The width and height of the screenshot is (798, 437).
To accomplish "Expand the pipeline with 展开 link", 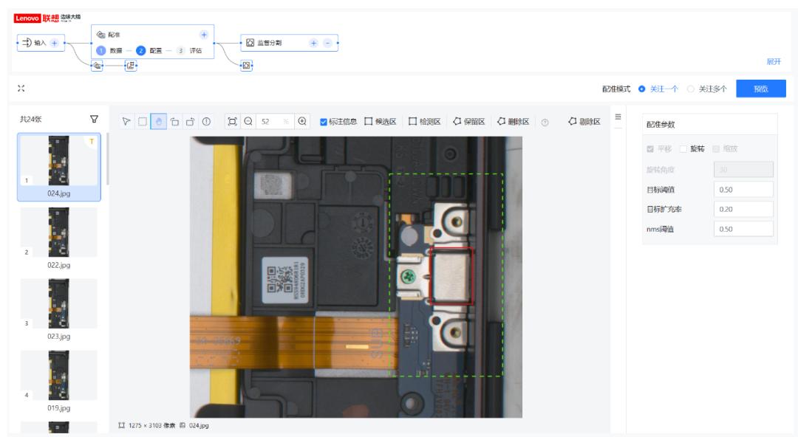I will [774, 61].
